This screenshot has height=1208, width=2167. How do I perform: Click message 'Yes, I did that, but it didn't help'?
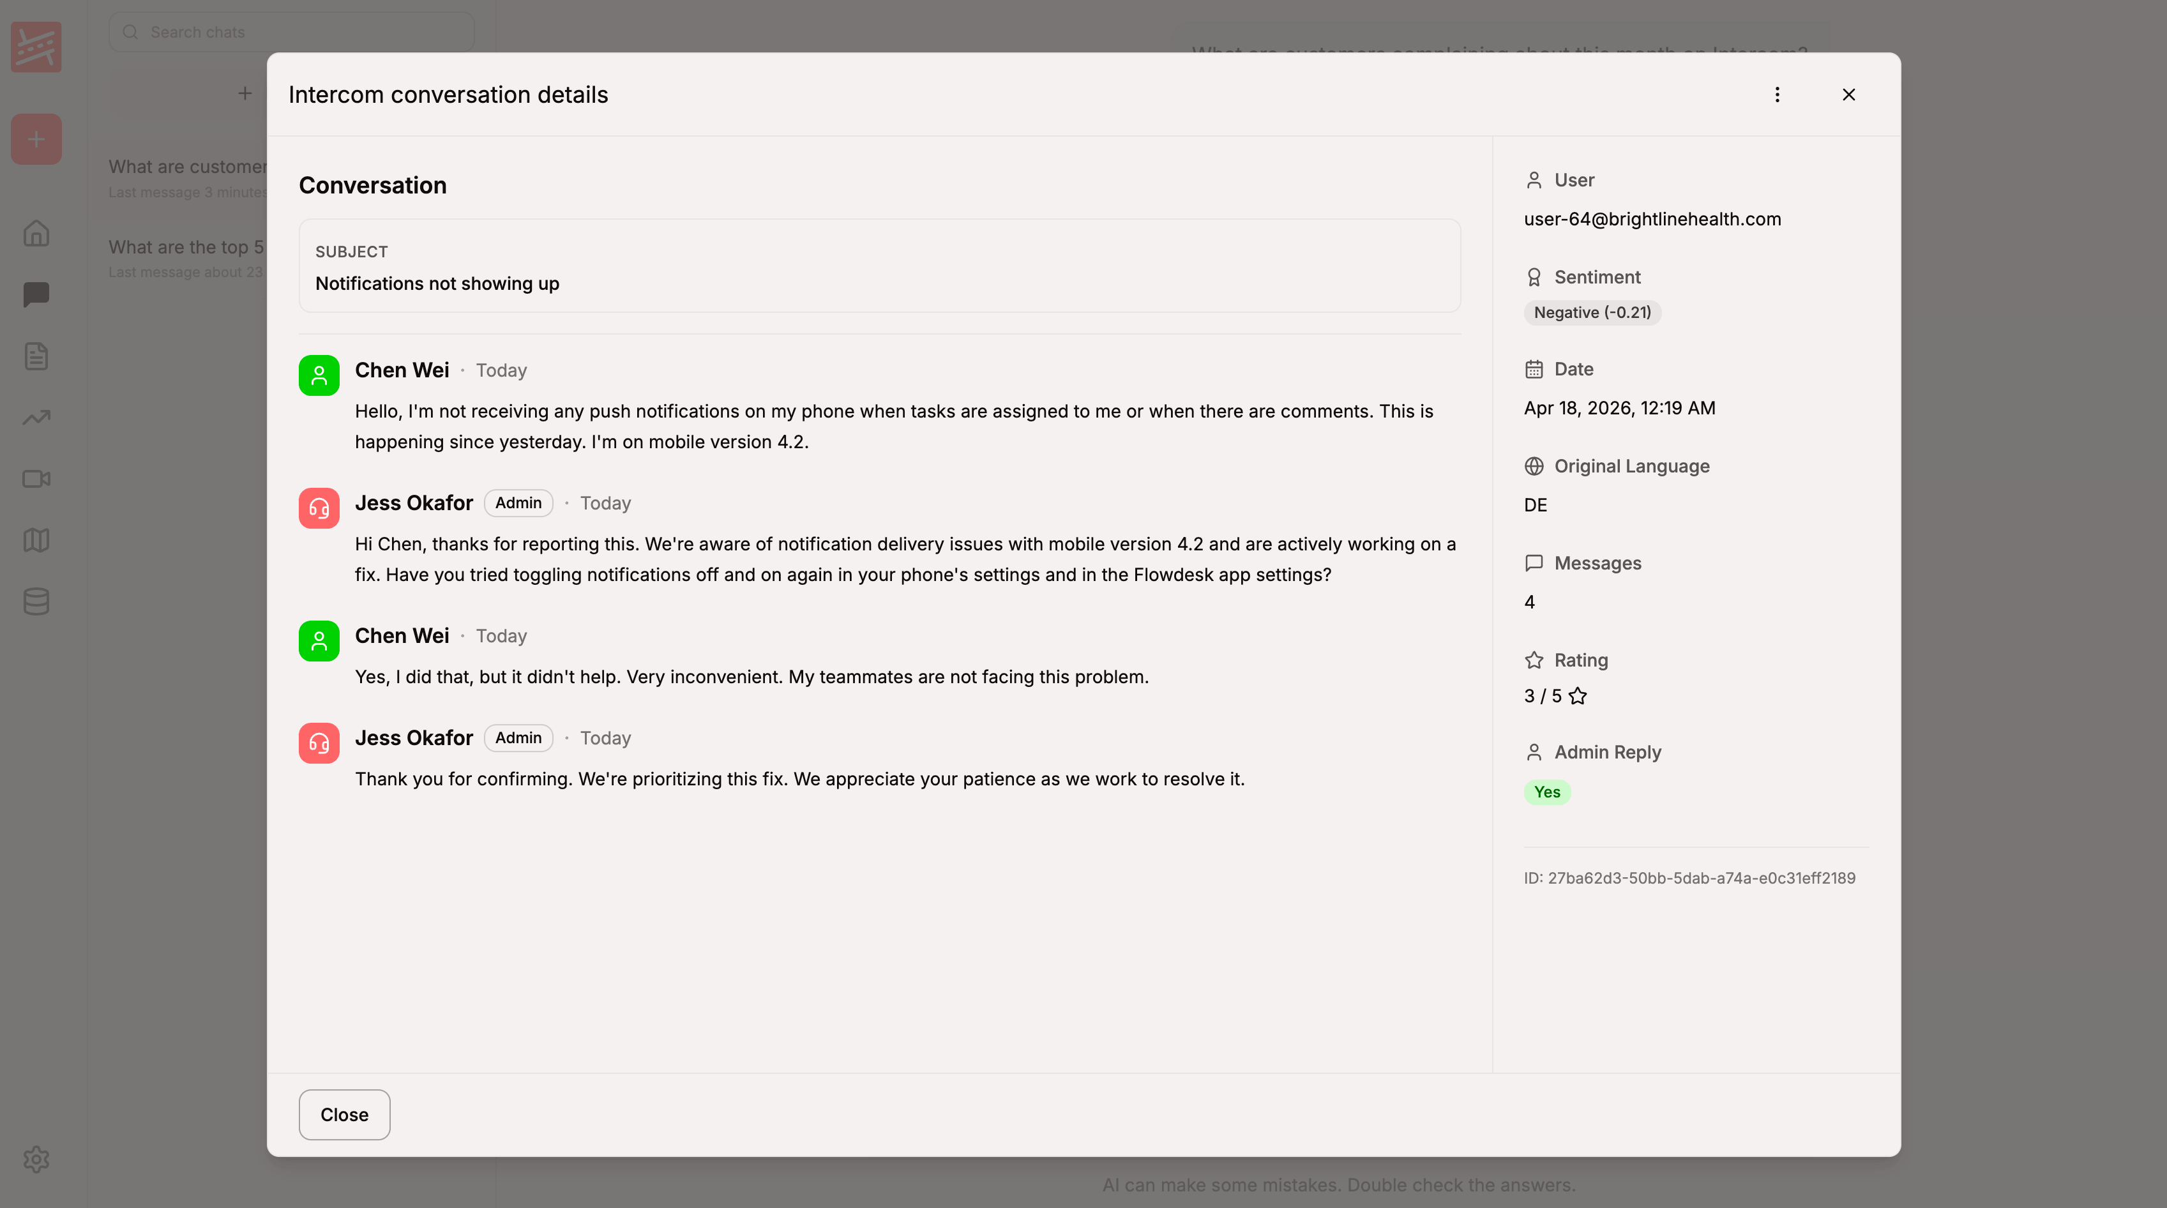tap(752, 676)
